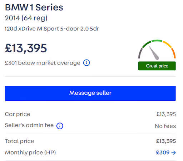183x161 pixels.
Task: Click the Car price row label
Action: tap(18, 114)
